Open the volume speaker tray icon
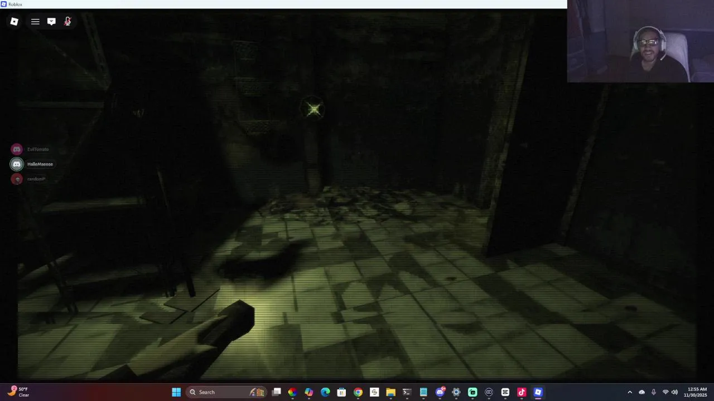This screenshot has height=401, width=714. coord(674,392)
